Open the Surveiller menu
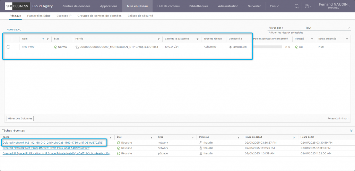355x171 pixels. pyautogui.click(x=254, y=6)
